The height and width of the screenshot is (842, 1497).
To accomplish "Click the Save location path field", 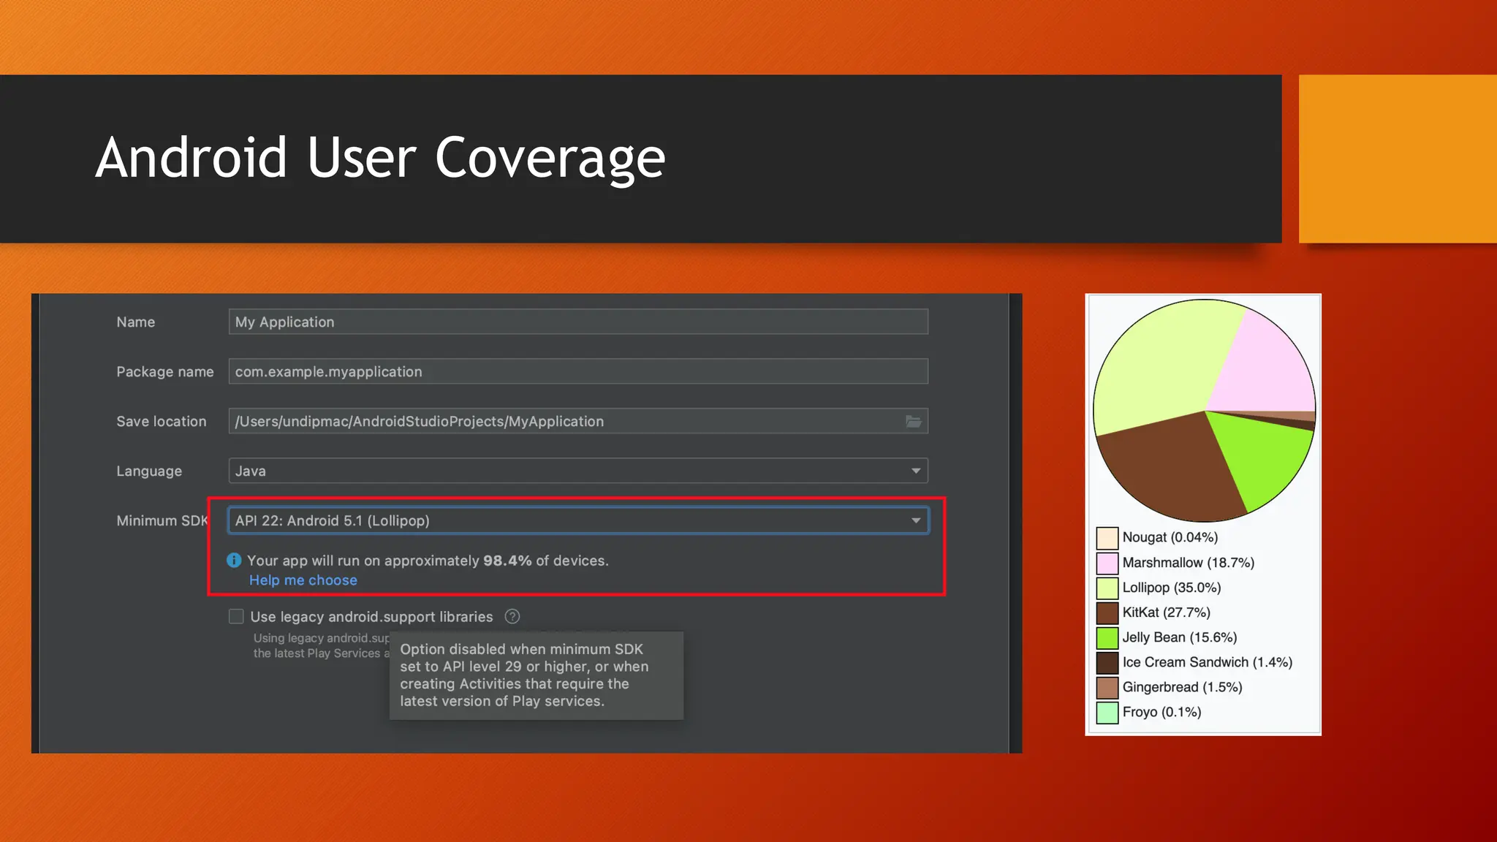I will tap(578, 421).
